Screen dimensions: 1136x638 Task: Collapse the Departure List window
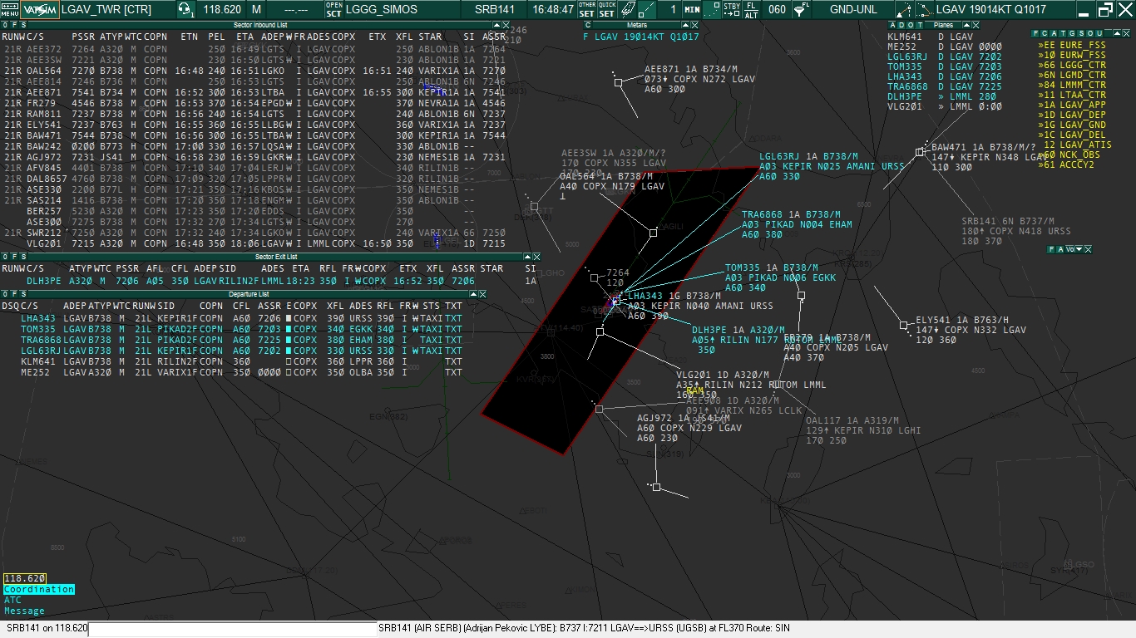click(472, 294)
